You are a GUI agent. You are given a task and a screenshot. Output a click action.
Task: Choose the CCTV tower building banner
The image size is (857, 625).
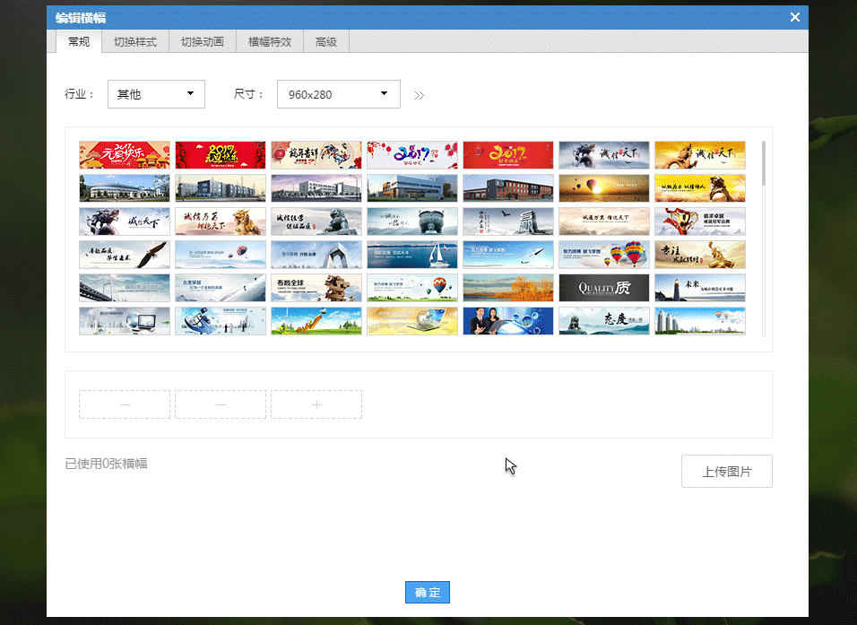(x=316, y=255)
